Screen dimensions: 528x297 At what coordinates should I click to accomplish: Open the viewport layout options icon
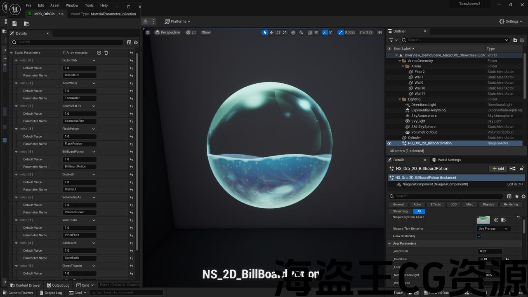(379, 33)
